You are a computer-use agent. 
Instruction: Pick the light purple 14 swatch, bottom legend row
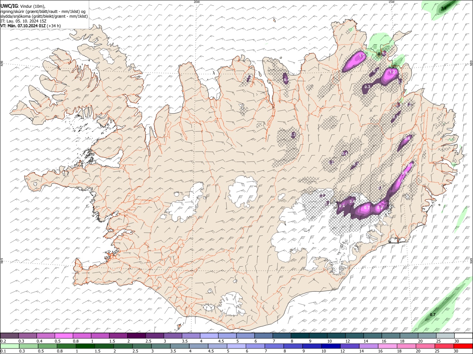tap(368, 346)
